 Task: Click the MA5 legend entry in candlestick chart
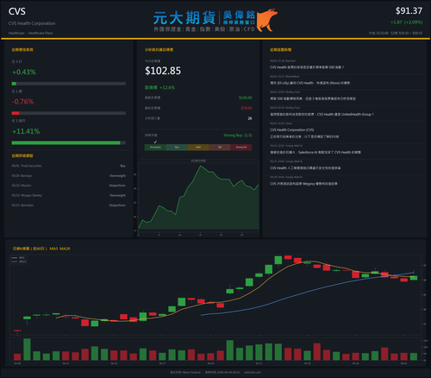click(x=19, y=258)
